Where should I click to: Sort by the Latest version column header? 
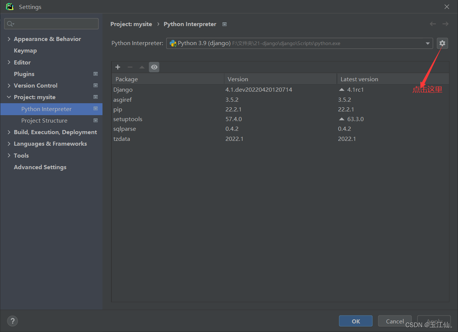coord(393,79)
